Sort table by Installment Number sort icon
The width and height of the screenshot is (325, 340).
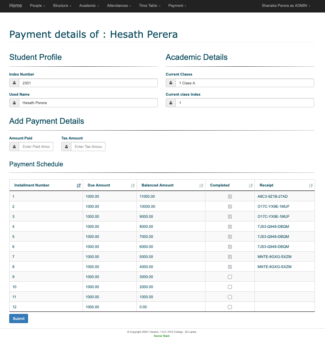coord(79,185)
